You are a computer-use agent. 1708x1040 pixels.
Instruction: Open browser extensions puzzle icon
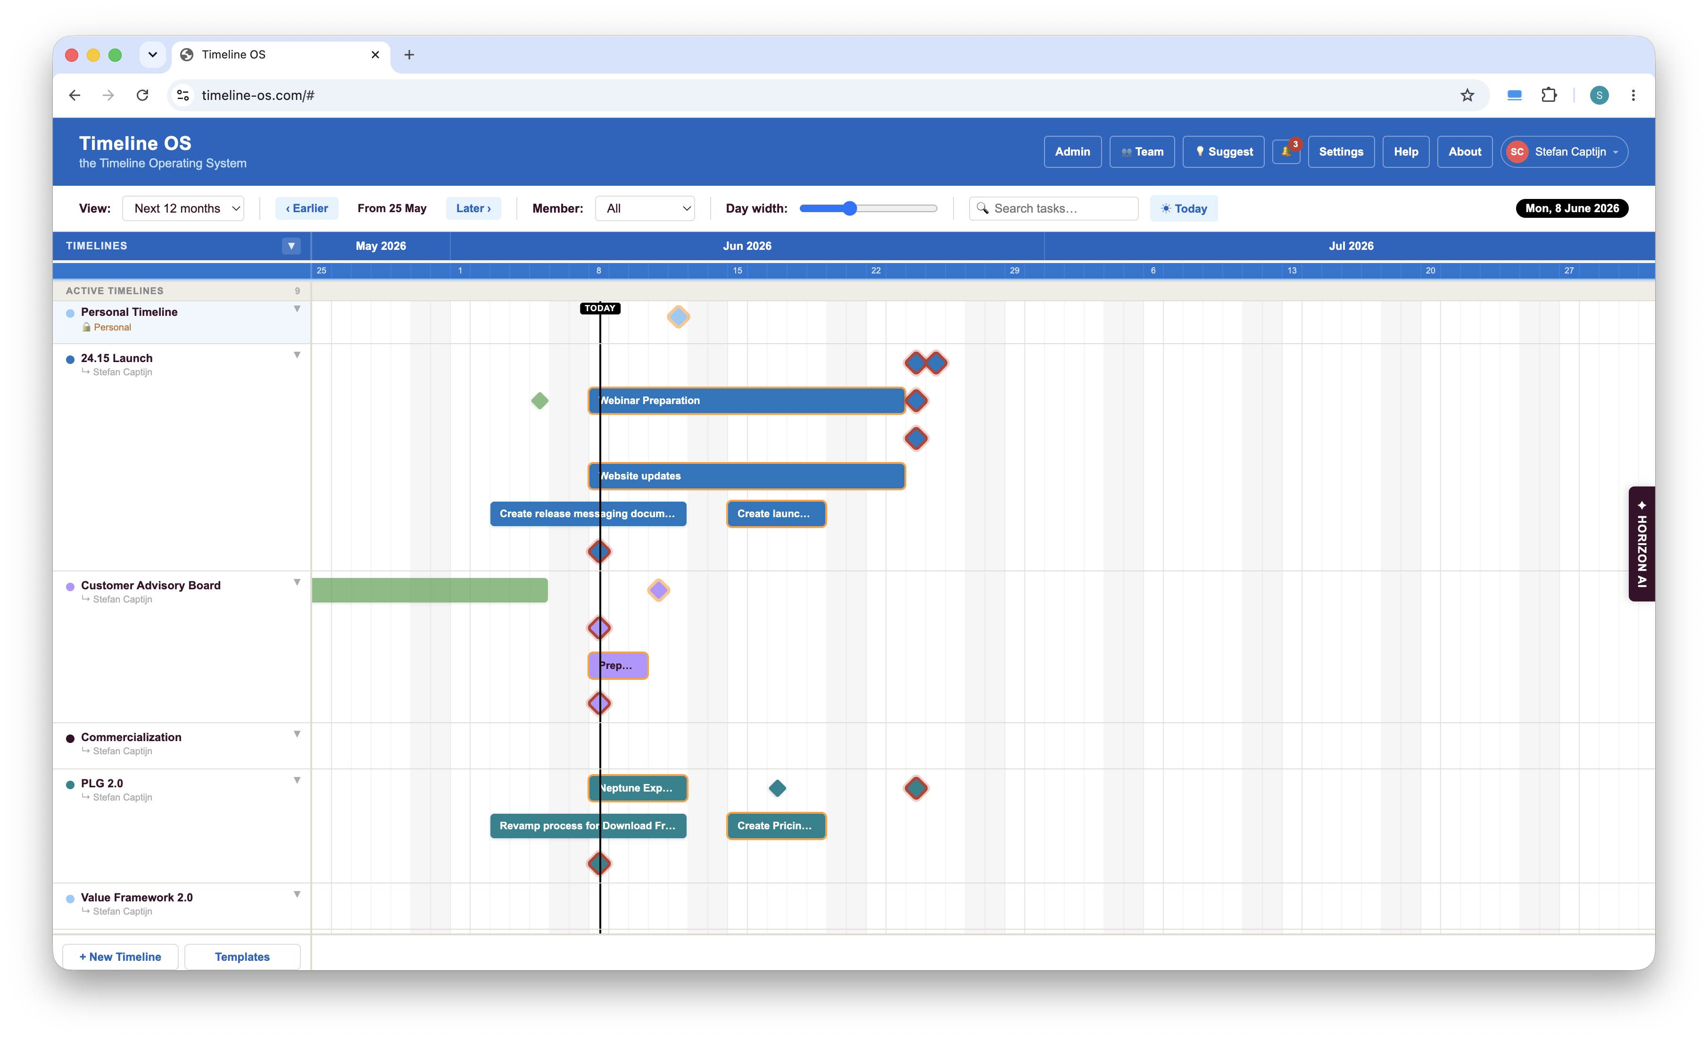(1549, 95)
